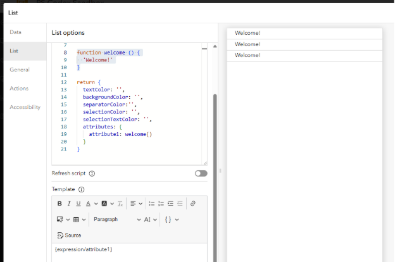This screenshot has width=395, height=262.
Task: Insert a link in template
Action: pos(193,204)
